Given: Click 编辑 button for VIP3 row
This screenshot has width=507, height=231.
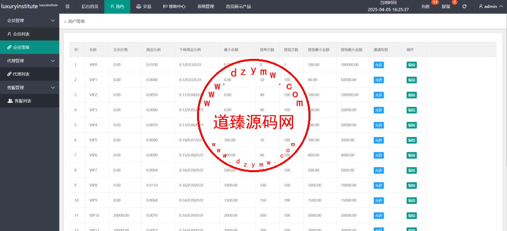Looking at the screenshot, I should 411,110.
